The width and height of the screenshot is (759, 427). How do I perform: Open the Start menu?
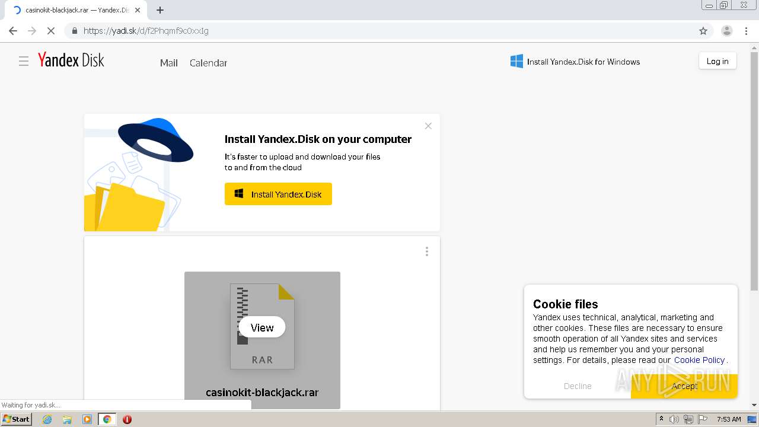[x=17, y=419]
